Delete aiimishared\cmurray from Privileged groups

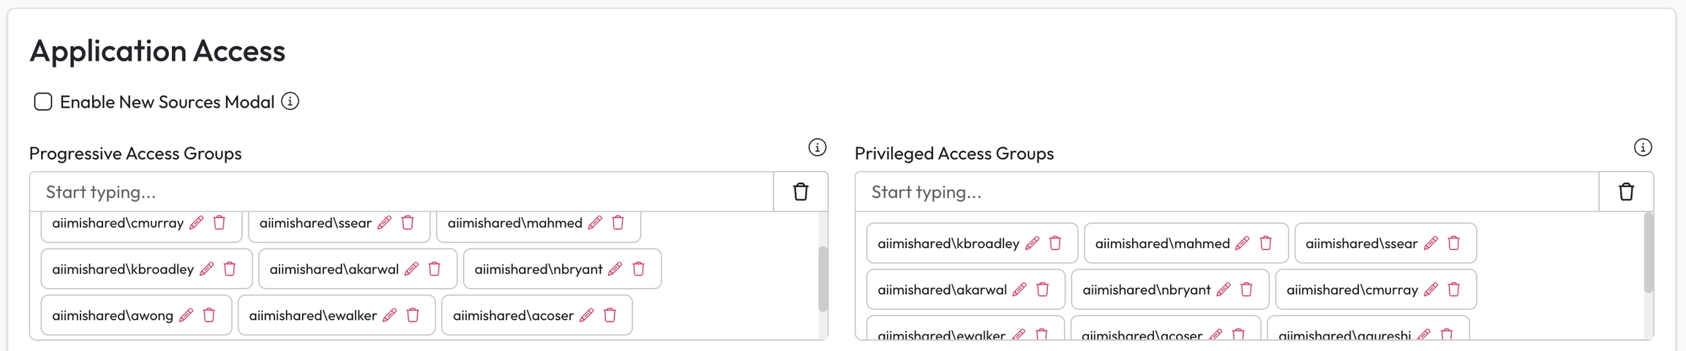coord(1454,290)
